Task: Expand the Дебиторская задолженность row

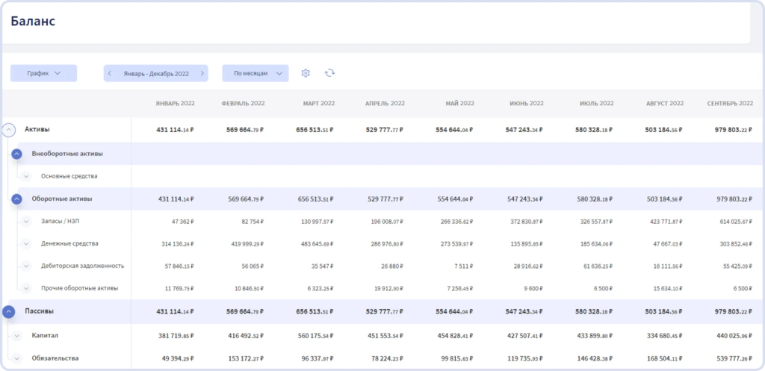Action: [26, 266]
